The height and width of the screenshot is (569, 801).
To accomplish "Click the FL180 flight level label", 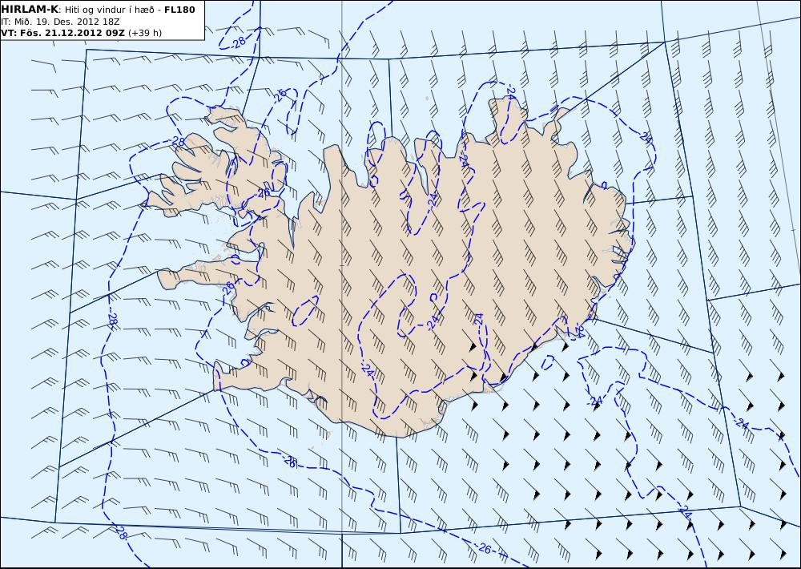I will click(x=179, y=10).
